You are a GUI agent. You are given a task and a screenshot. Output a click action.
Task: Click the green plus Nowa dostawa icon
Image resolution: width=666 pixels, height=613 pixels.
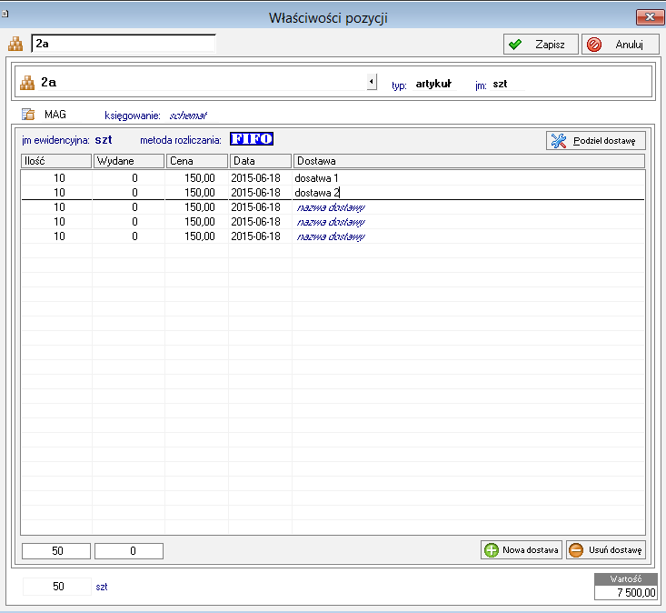[492, 550]
